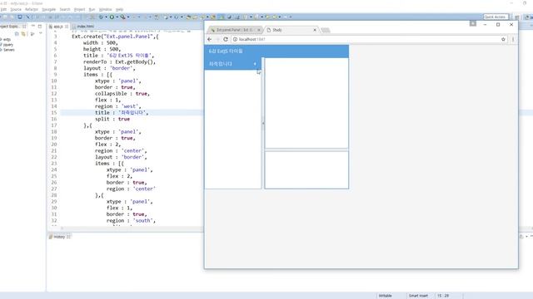
Task: Select the History view tab
Action: [59, 237]
